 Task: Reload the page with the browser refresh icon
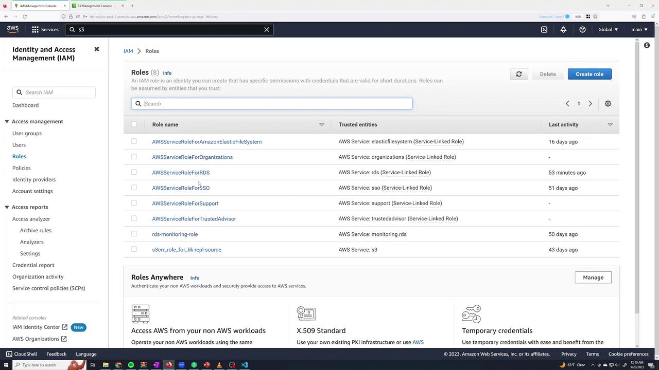[24, 16]
